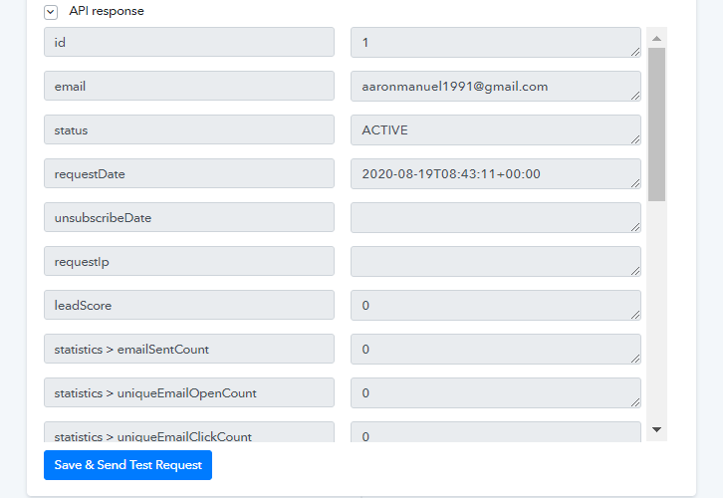Click resize handle of unsubscribeDate value field
This screenshot has width=723, height=498.
coord(635,227)
